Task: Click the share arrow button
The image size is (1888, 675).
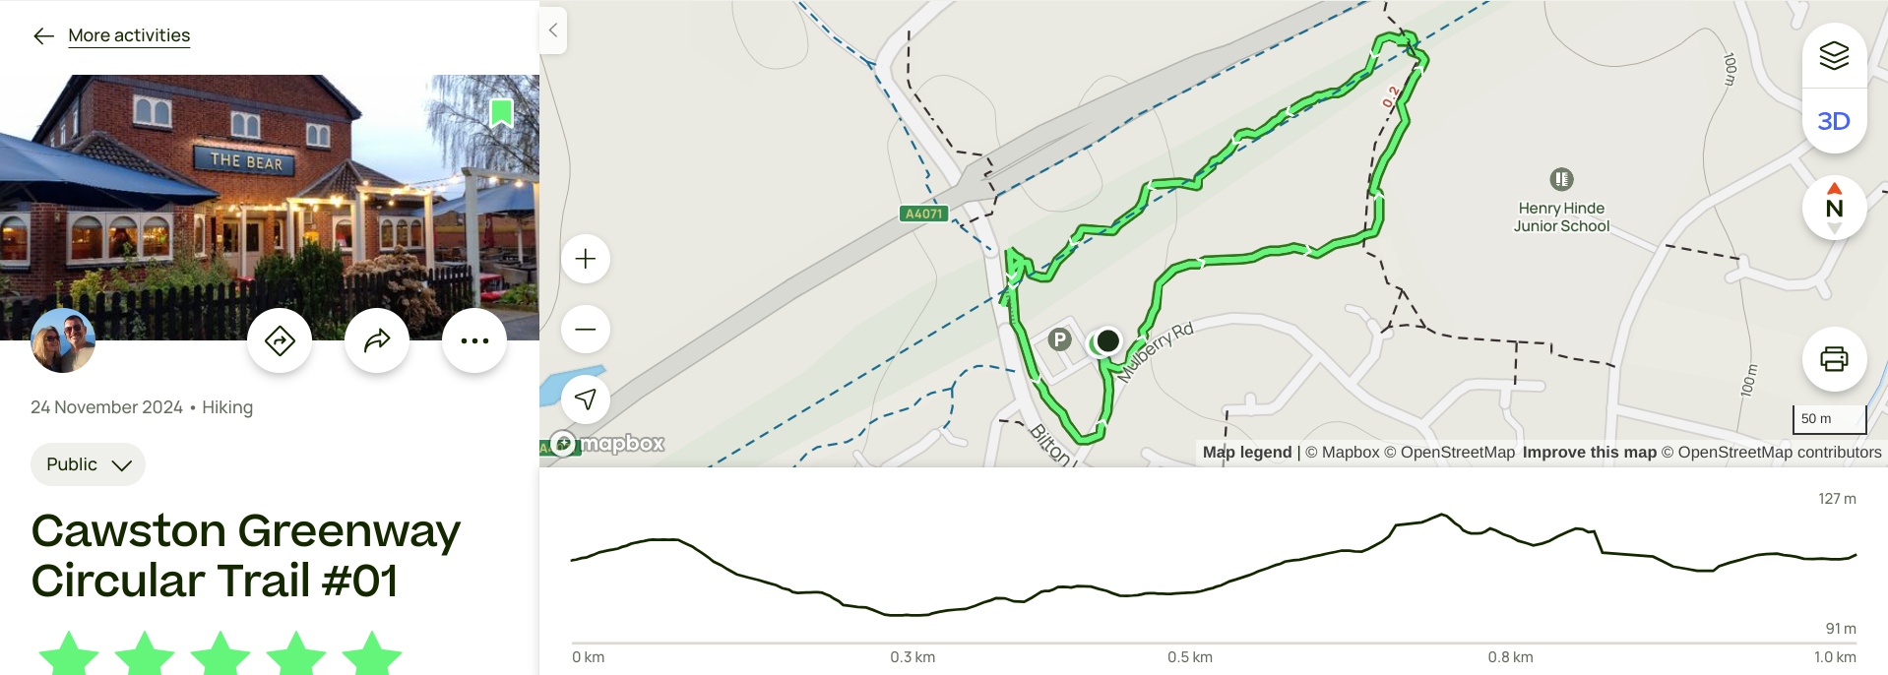Action: pos(377,340)
